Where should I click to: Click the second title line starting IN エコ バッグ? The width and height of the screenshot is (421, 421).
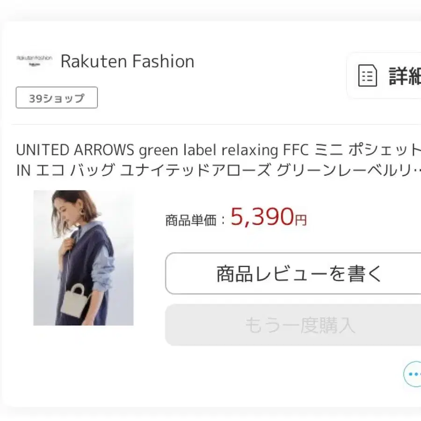point(140,170)
